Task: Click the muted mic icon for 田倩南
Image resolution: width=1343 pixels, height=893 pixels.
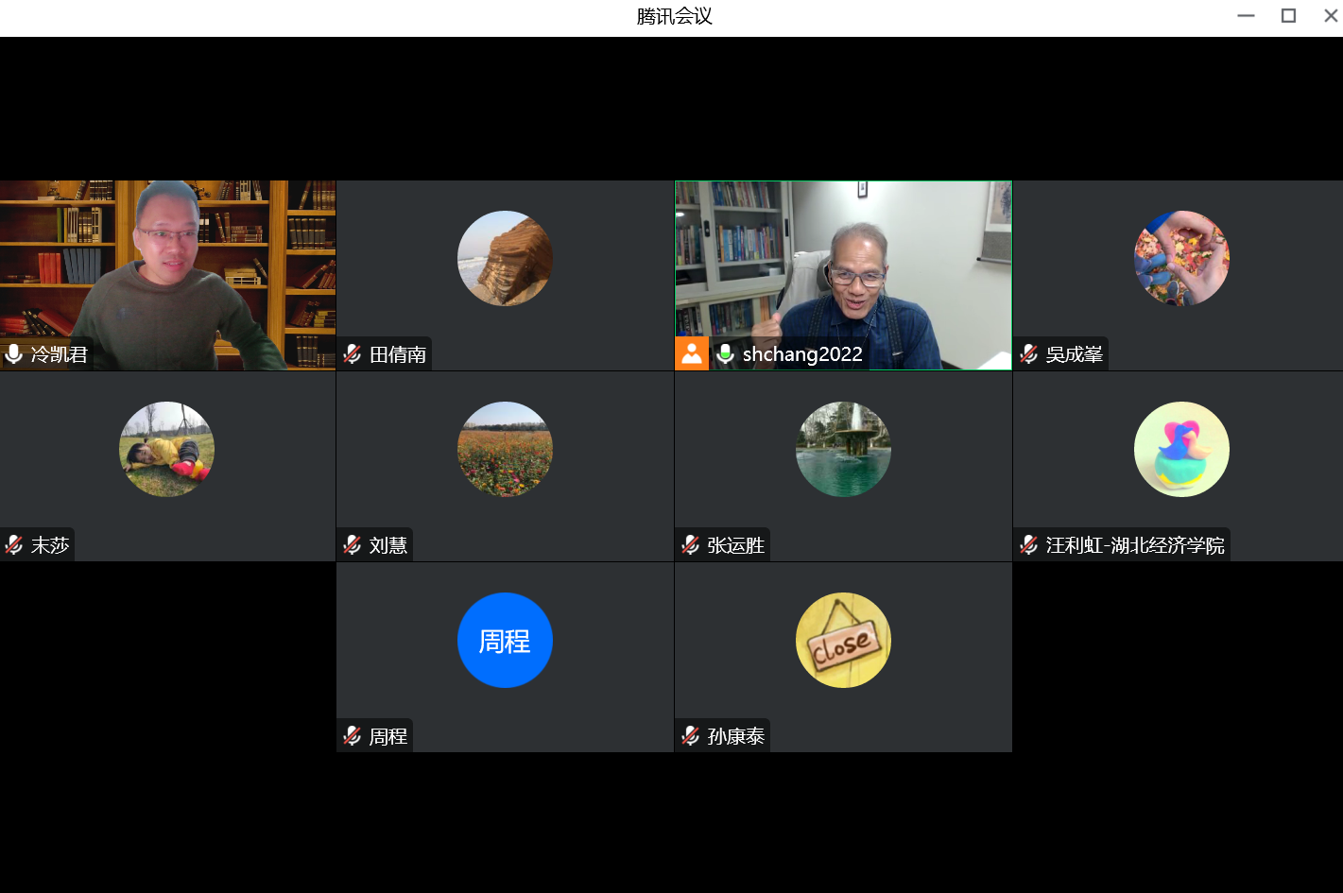Action: click(353, 354)
